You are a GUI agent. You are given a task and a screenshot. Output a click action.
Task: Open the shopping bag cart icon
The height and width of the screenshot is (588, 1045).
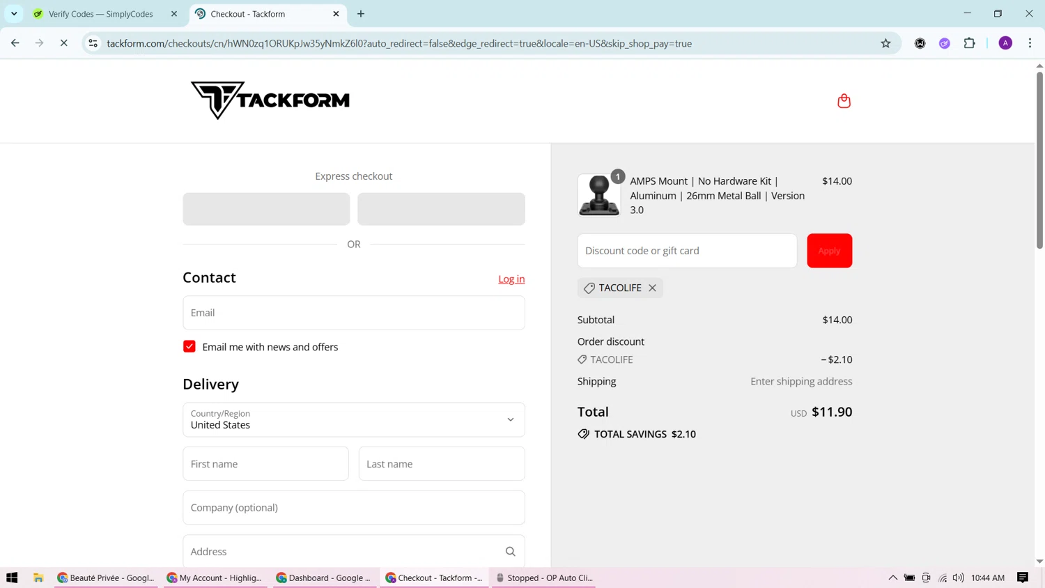[x=844, y=101]
